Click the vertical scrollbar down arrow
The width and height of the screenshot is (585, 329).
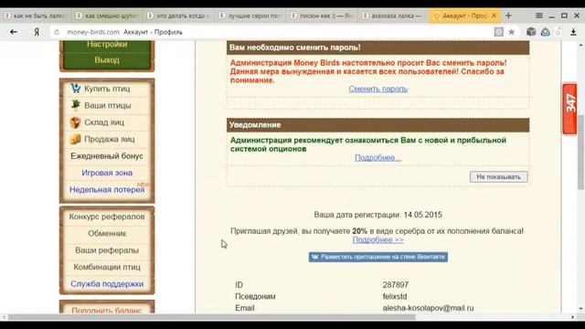tap(581, 309)
